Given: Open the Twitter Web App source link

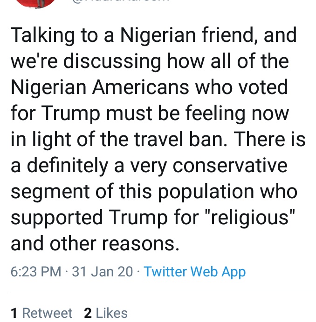Looking at the screenshot, I should (195, 272).
